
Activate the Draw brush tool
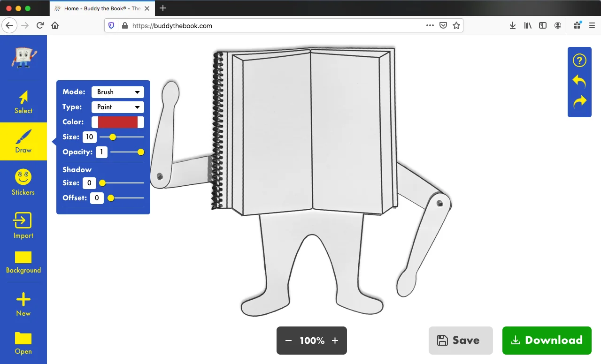tap(23, 142)
